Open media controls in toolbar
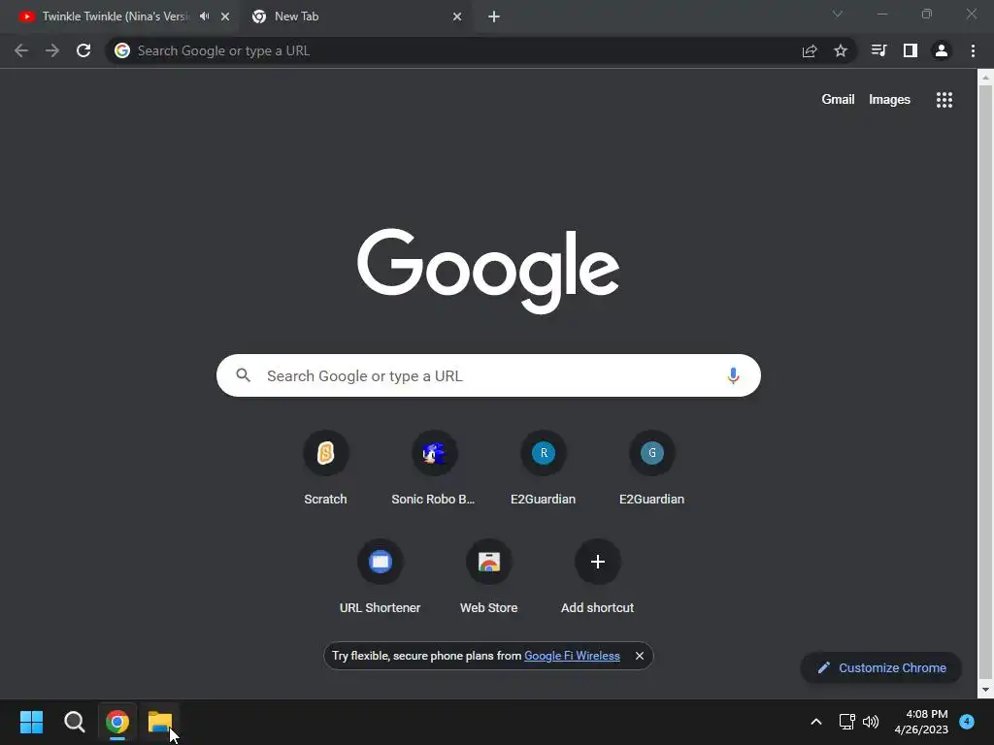The height and width of the screenshot is (745, 994). pyautogui.click(x=878, y=50)
